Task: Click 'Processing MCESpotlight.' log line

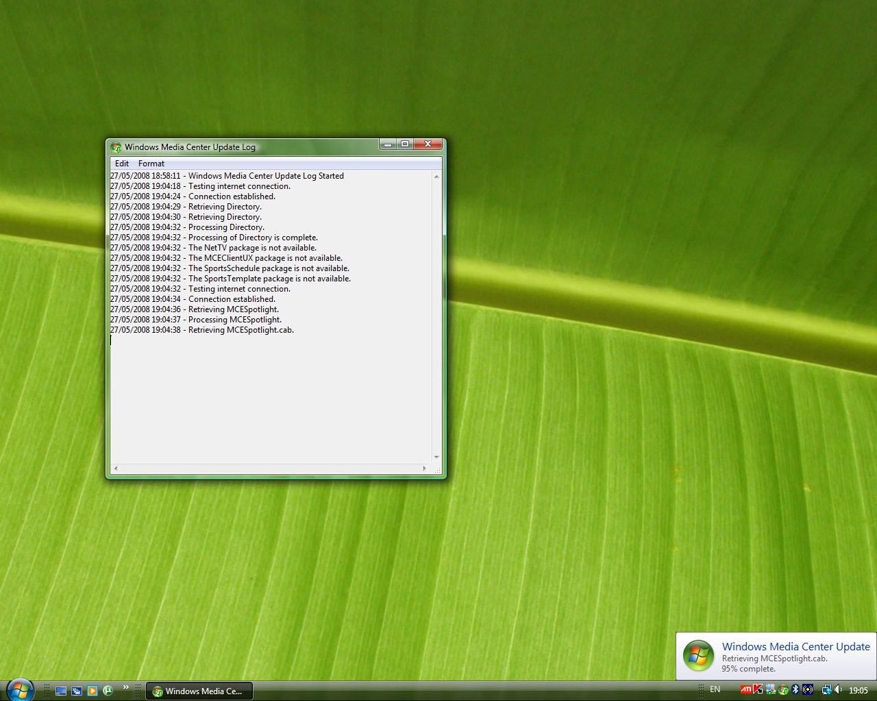Action: tap(196, 320)
